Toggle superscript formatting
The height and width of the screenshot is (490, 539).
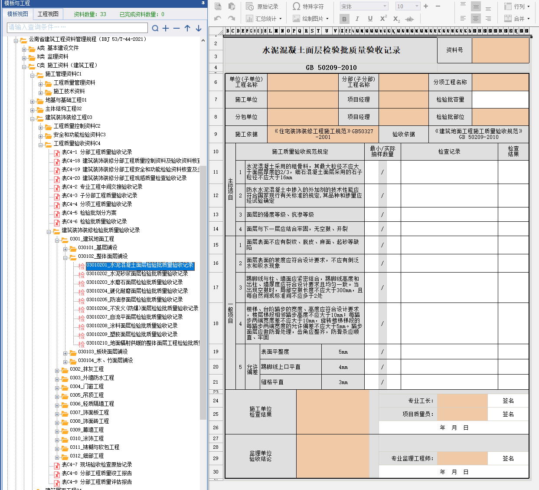383,19
